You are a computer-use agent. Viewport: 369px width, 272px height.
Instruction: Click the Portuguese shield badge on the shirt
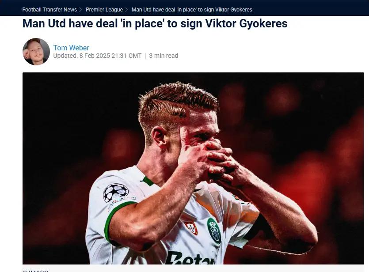coord(191,227)
